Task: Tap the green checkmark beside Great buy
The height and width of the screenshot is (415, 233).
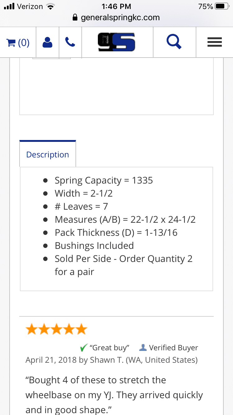Action: click(x=84, y=347)
